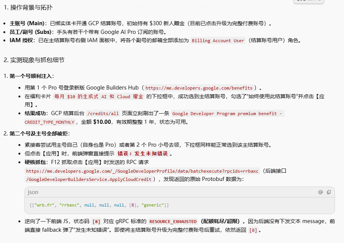The width and height of the screenshot is (344, 243).
Task: Click the batchexecute?rpcids=rrbaxc RPC URL
Action: click(x=142, y=171)
